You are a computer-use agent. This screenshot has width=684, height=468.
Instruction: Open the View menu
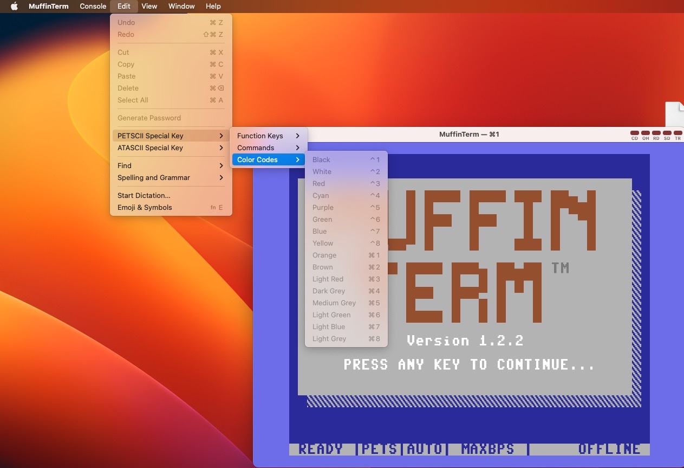[x=149, y=7]
